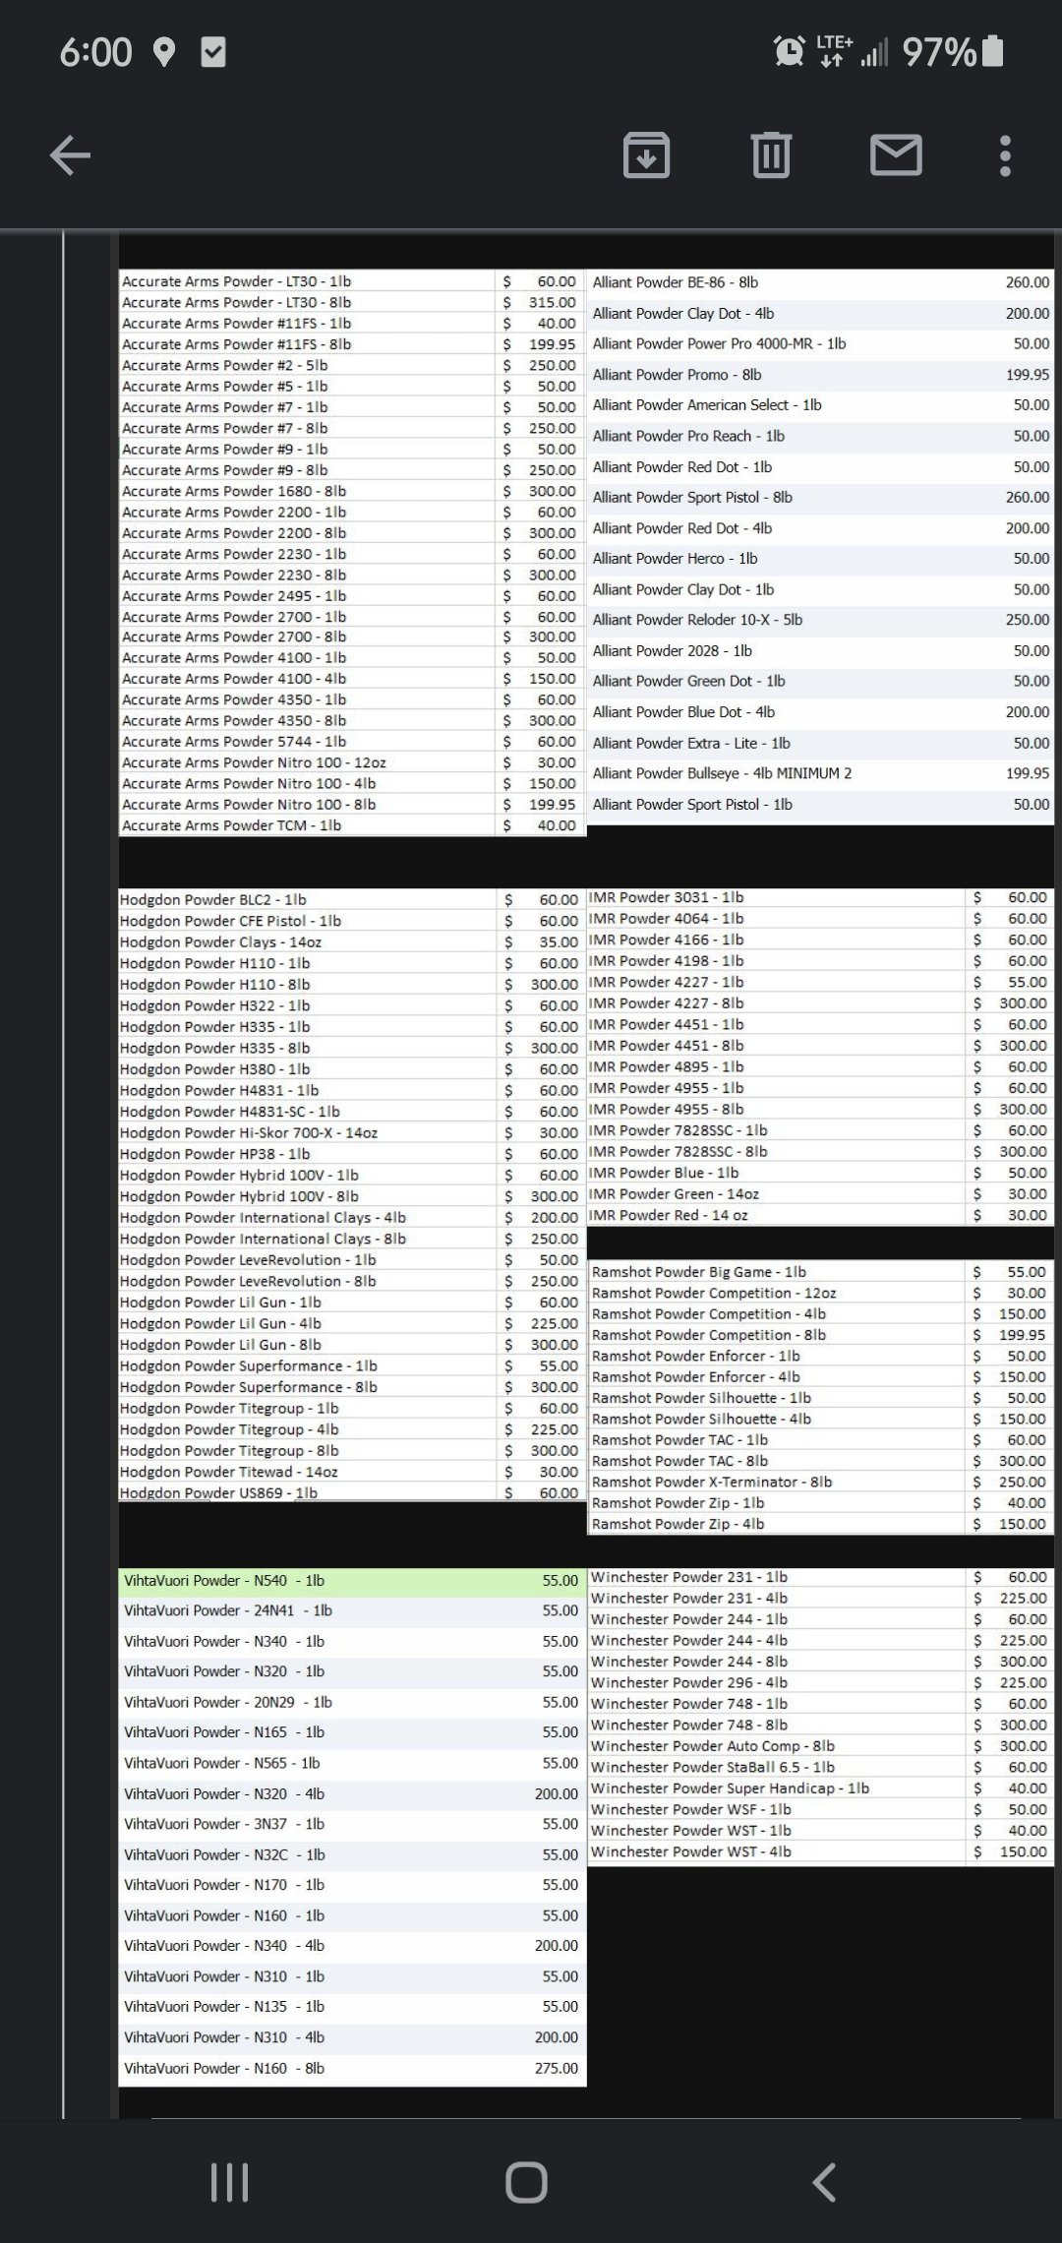
Task: Tap Winchester Powder 231 - 1lb
Action: (688, 1577)
